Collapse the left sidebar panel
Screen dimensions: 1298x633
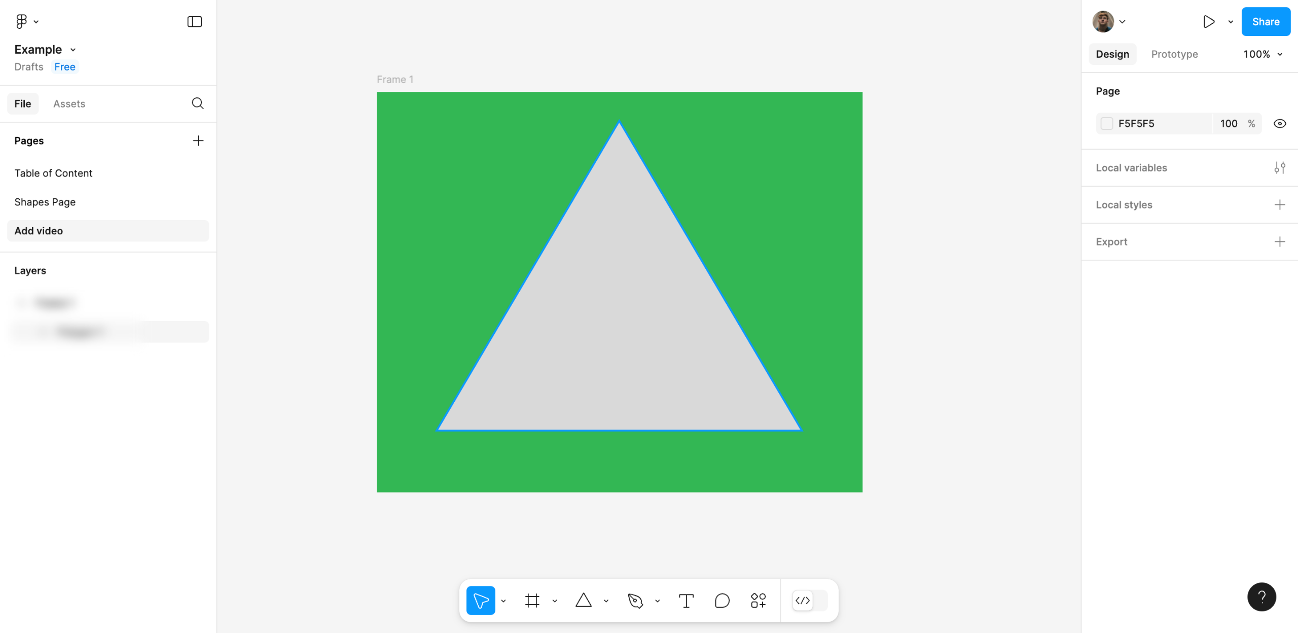[x=195, y=21]
